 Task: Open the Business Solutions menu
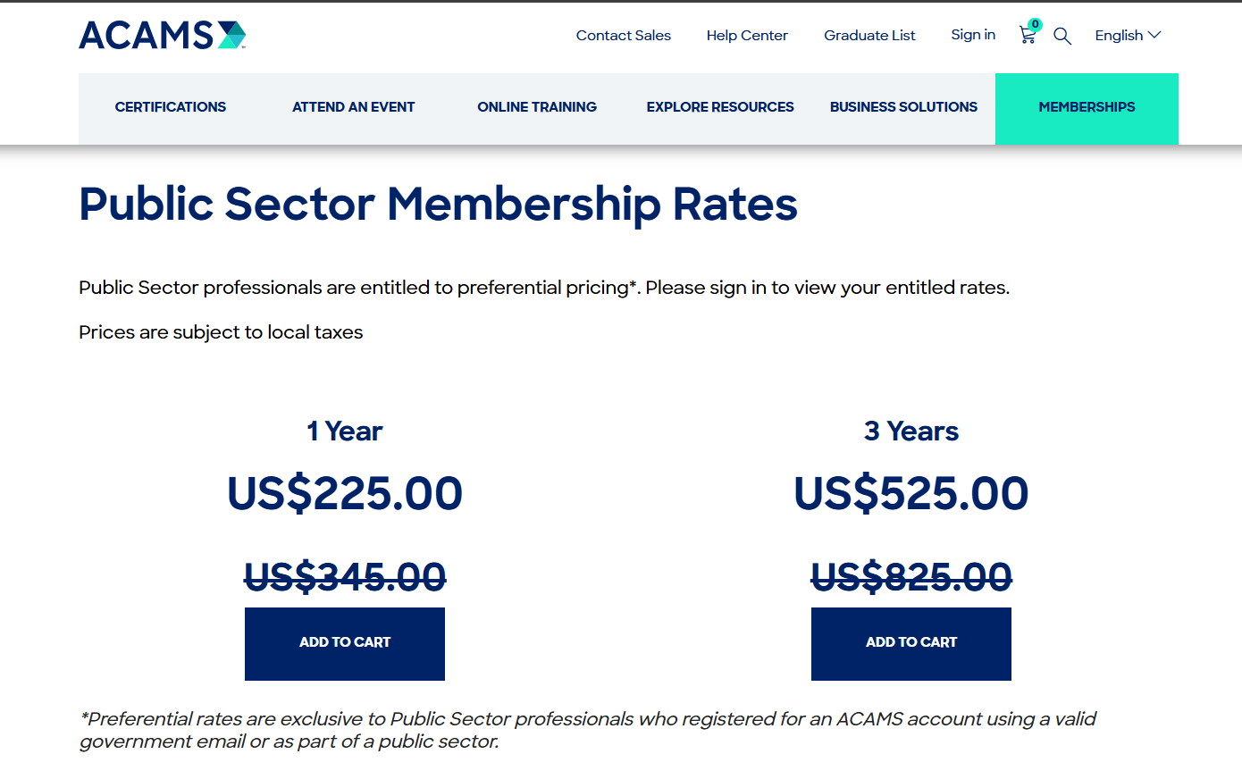click(x=903, y=106)
